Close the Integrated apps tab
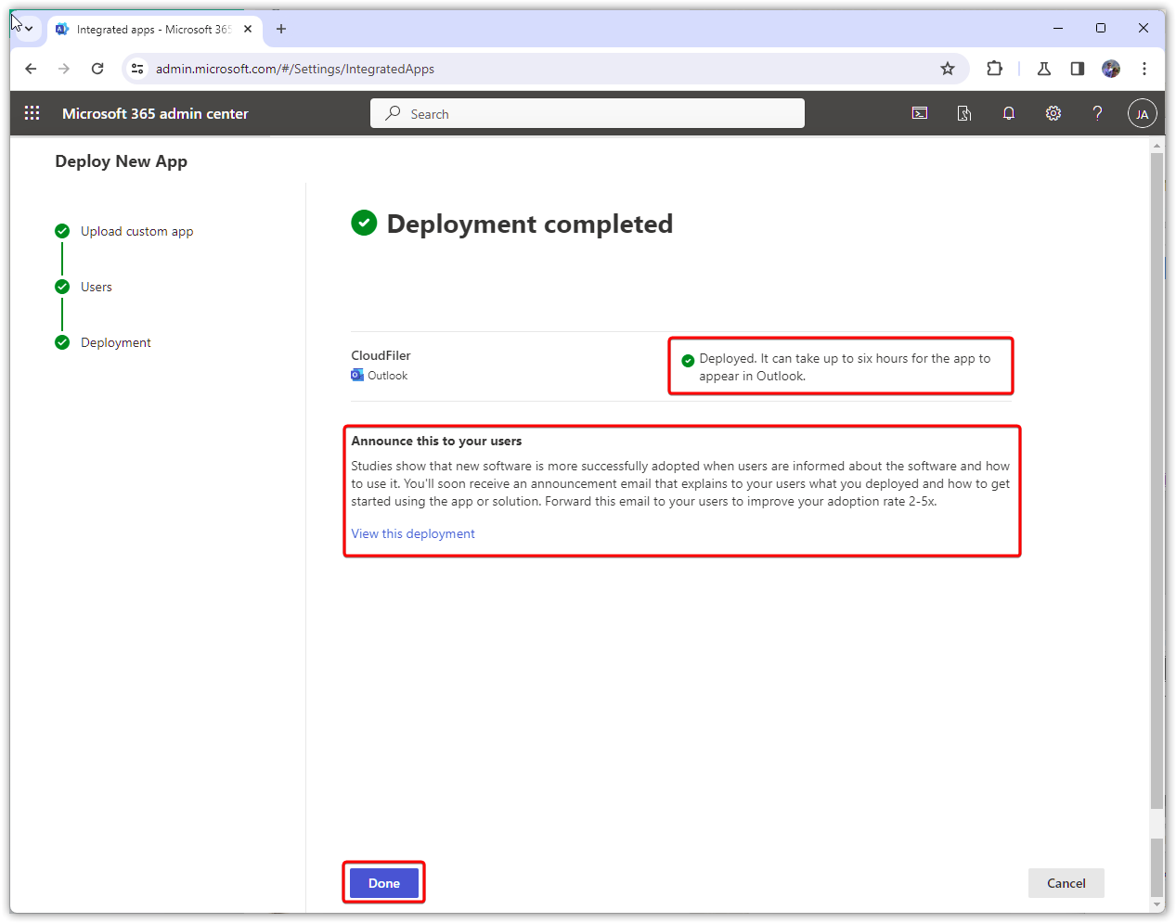The width and height of the screenshot is (1176, 923). tap(248, 29)
